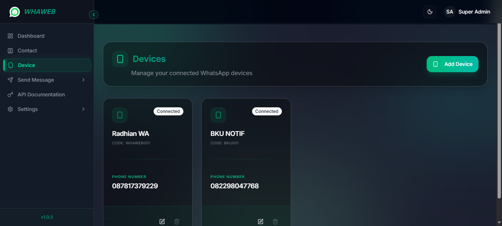502x226 pixels.
Task: Expand the Settings submenu
Action: pyautogui.click(x=83, y=109)
